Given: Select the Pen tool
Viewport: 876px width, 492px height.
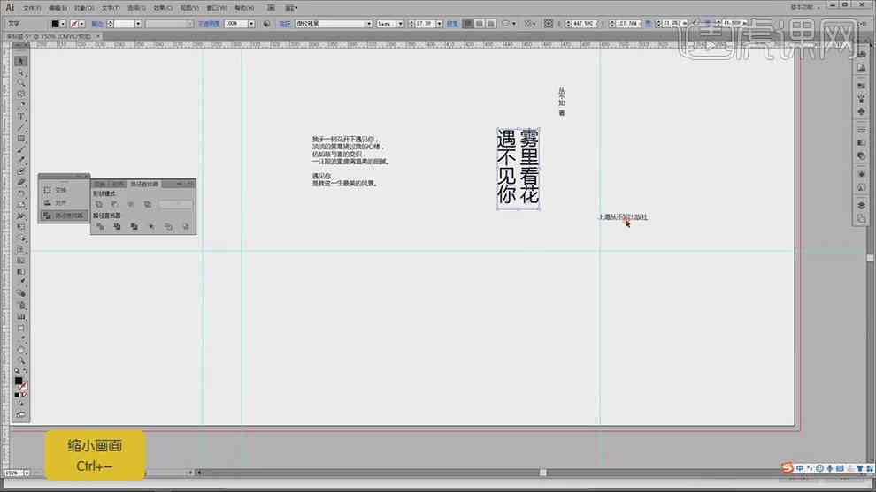Looking at the screenshot, I should pos(20,105).
